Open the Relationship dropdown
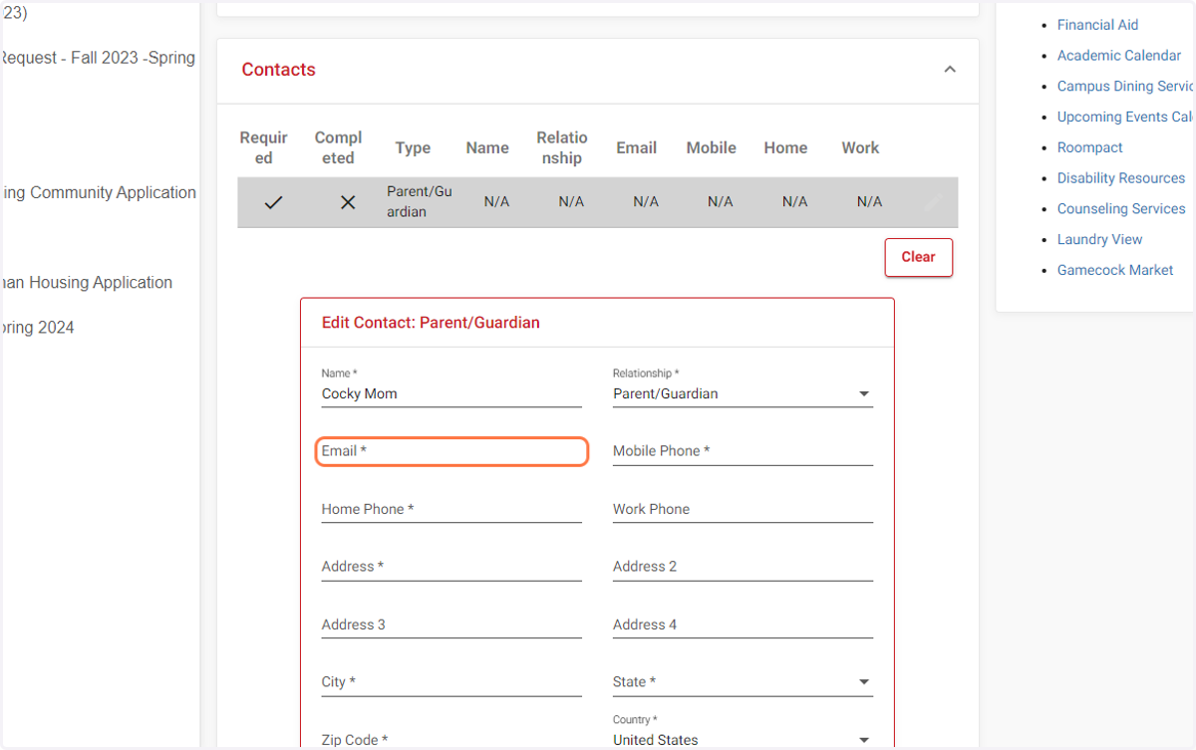Image resolution: width=1196 pixels, height=750 pixels. (x=743, y=393)
